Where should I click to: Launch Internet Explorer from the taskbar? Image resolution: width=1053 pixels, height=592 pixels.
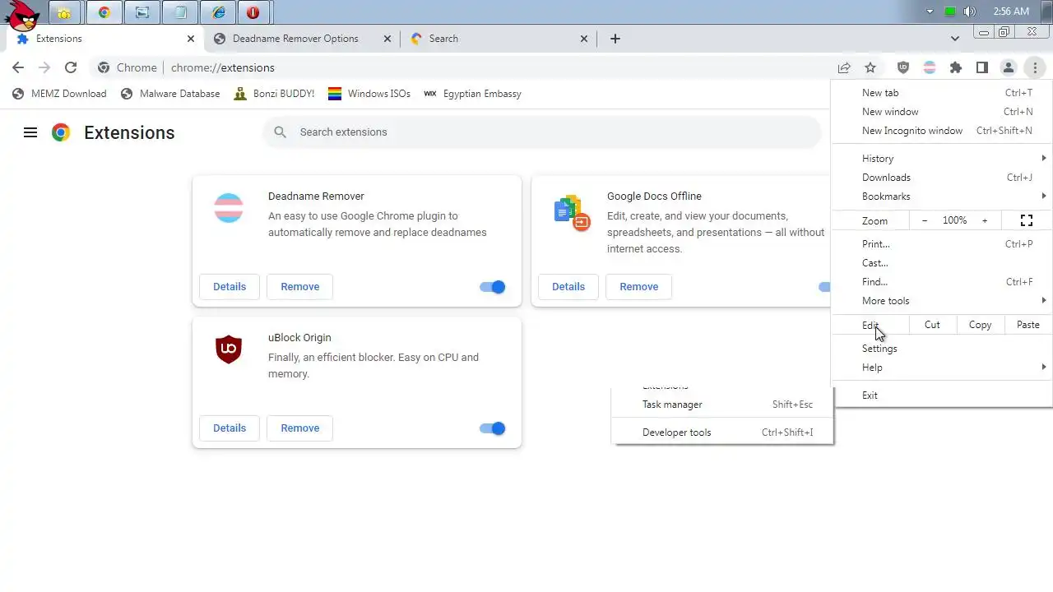pyautogui.click(x=218, y=12)
